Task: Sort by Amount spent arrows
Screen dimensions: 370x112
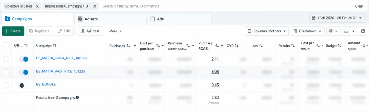Action: [364, 46]
